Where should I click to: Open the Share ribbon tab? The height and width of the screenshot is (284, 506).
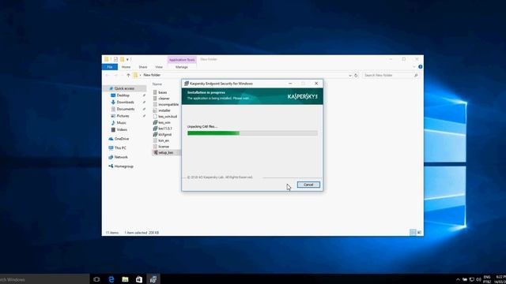click(143, 67)
